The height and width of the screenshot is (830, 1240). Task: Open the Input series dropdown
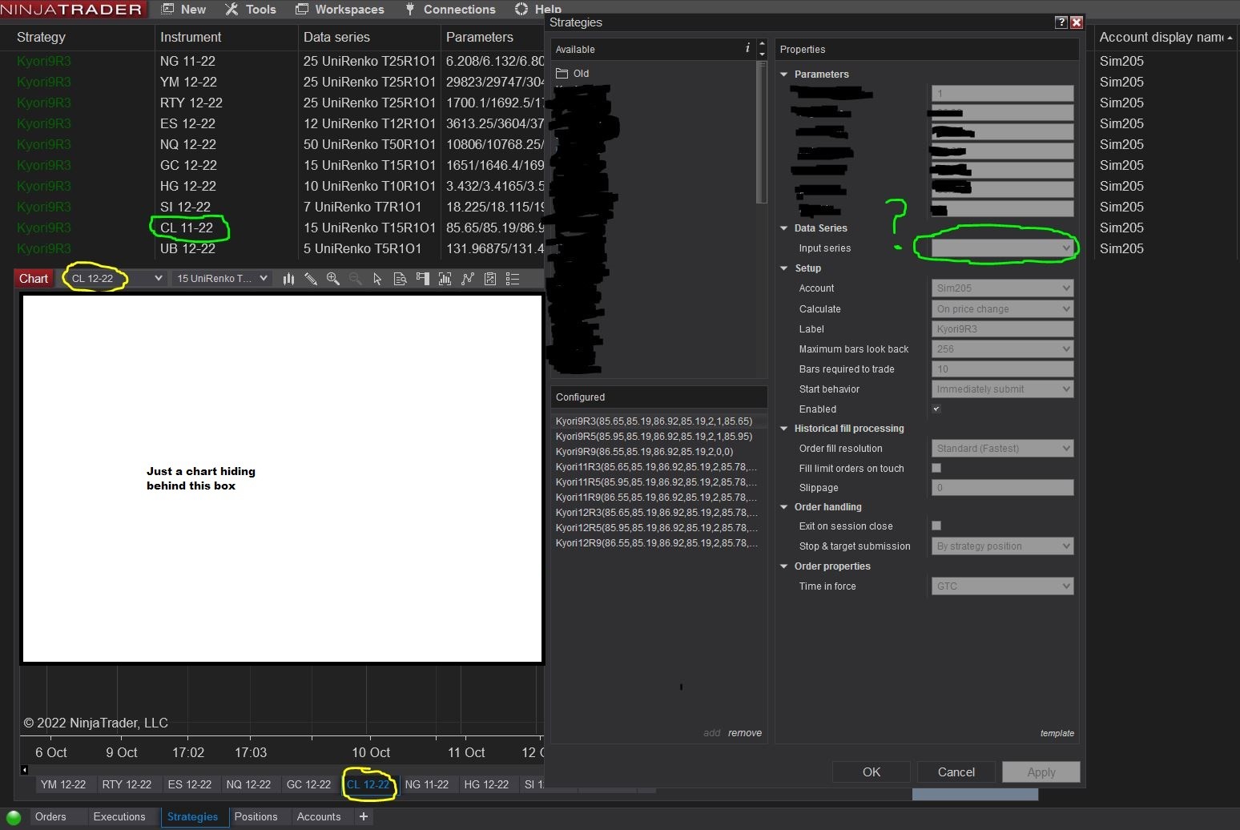(1002, 248)
